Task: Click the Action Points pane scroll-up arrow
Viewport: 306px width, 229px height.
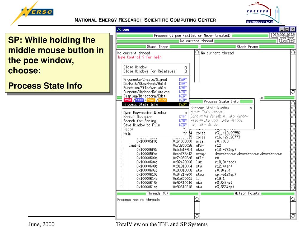Action: (293, 199)
